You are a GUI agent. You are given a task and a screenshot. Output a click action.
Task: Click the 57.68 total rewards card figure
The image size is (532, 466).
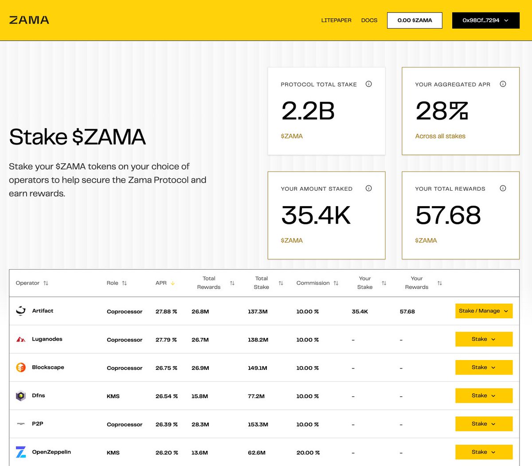(448, 215)
